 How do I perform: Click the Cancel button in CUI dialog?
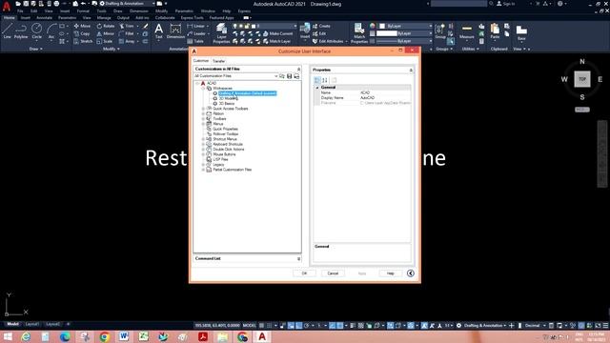pyautogui.click(x=333, y=273)
